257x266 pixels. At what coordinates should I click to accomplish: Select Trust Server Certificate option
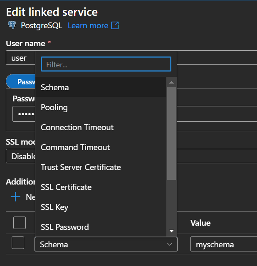point(101,167)
